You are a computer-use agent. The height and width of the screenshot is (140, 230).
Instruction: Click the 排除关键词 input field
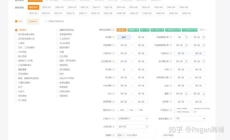point(183,135)
